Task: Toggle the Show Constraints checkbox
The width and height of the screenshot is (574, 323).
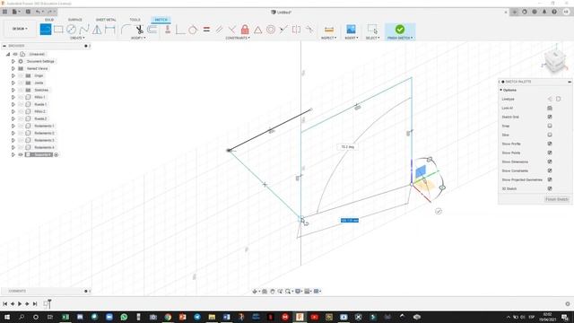Action: pos(550,170)
